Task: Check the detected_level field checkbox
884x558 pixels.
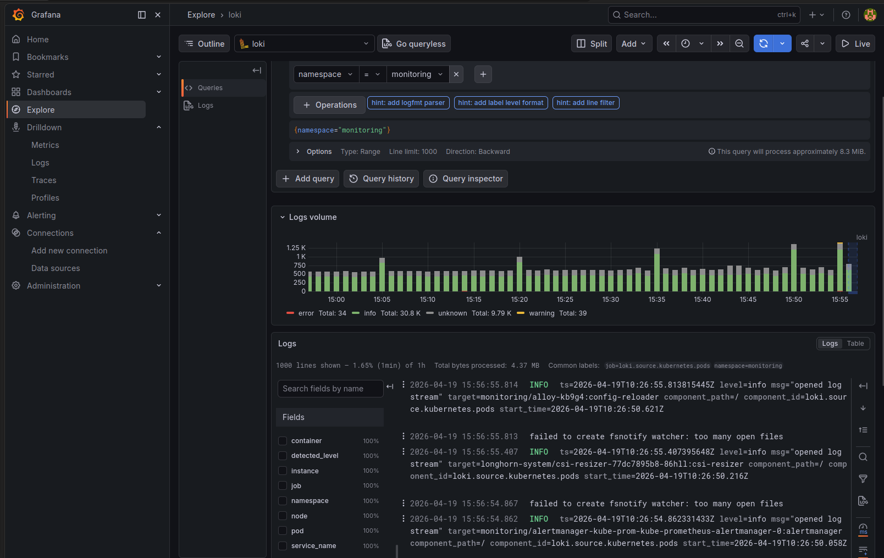Action: tap(283, 456)
